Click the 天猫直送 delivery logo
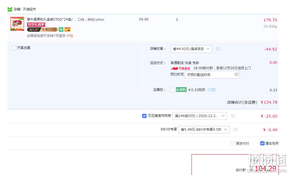 click(181, 68)
